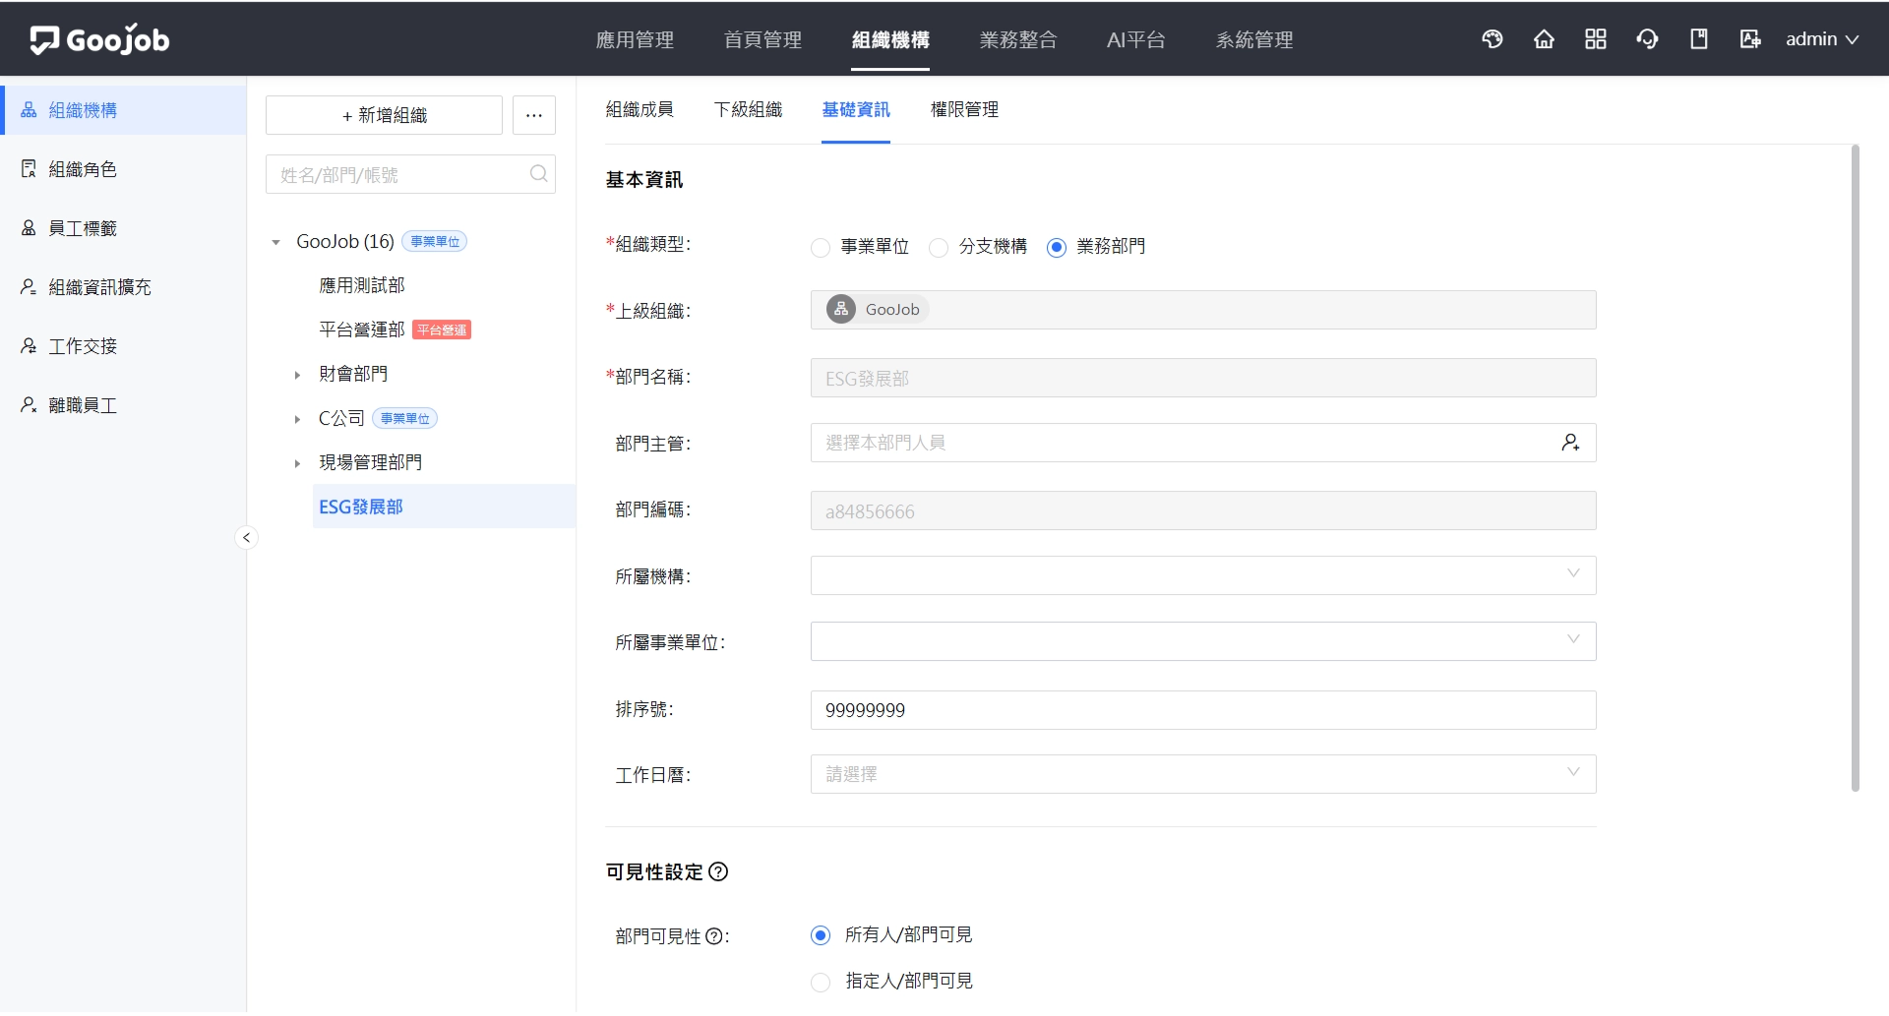The height and width of the screenshot is (1016, 1889).
Task: Select 指定人/部門可見 visibility option
Action: point(821,982)
